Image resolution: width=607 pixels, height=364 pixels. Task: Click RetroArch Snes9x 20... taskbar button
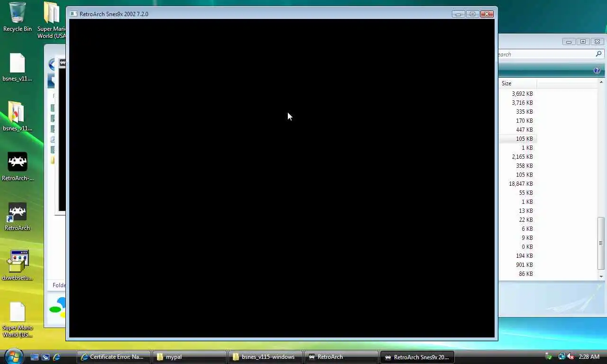[x=417, y=357]
